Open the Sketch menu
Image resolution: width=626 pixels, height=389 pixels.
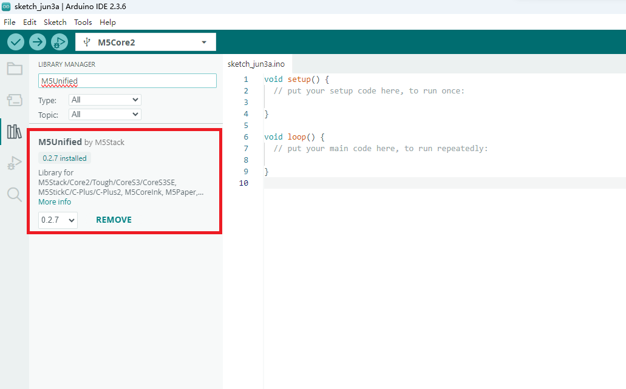point(55,22)
